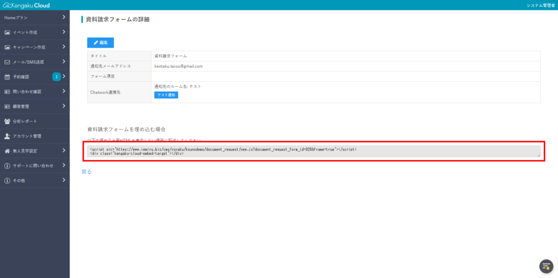Image resolution: width=558 pixels, height=278 pixels.
Task: Expand the イベント作成 chevron
Action: [64, 32]
